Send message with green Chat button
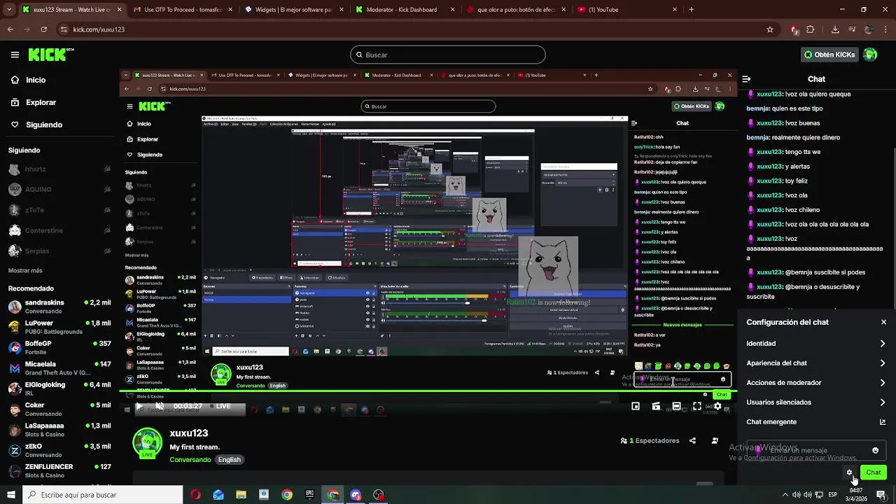Screen dimensions: 896x504 pos(874,472)
